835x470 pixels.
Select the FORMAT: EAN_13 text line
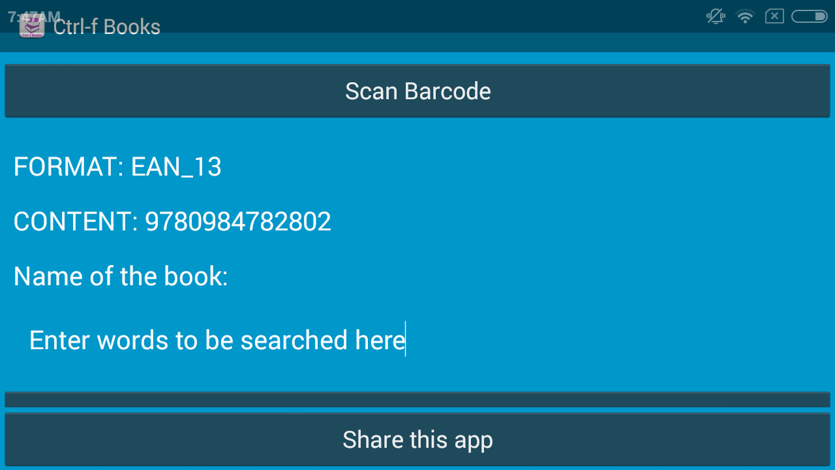tap(117, 167)
